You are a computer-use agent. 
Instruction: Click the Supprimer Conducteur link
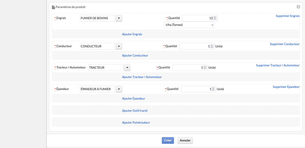tap(285, 44)
